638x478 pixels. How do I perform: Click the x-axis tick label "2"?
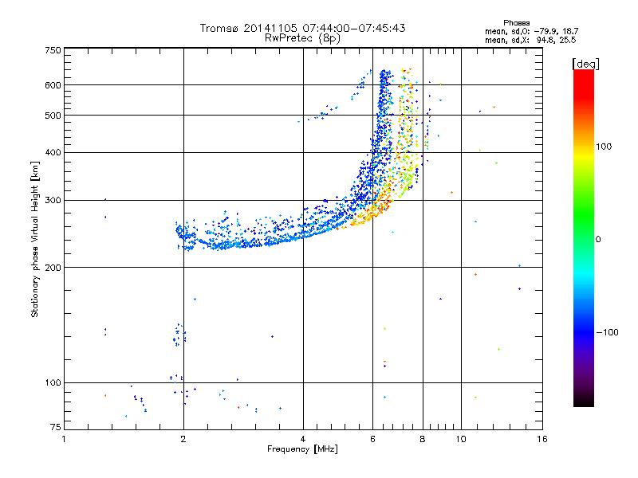(x=183, y=439)
